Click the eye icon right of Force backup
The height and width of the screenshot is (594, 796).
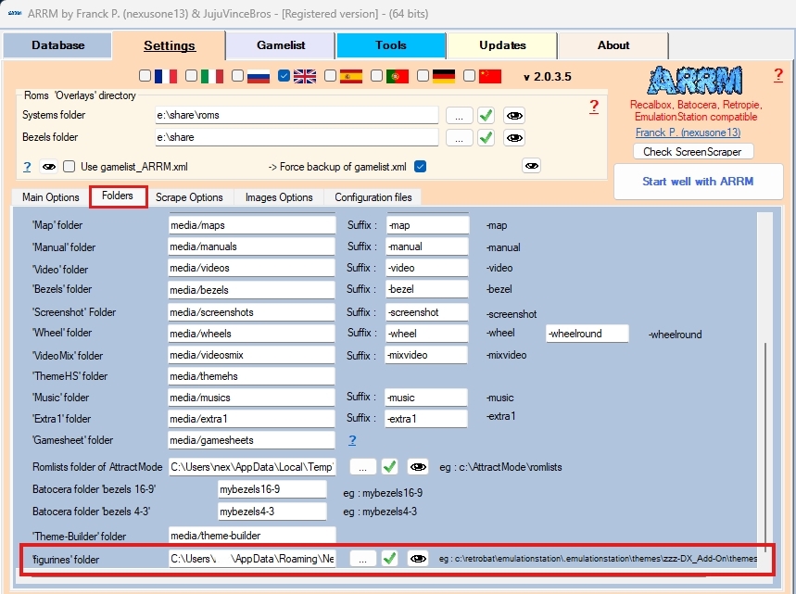pyautogui.click(x=531, y=166)
